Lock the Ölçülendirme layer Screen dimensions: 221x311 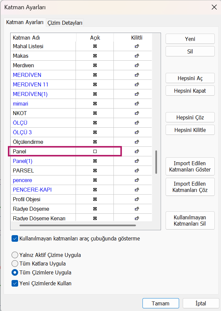137,142
